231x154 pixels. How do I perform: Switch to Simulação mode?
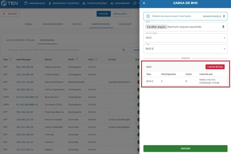pos(119,14)
